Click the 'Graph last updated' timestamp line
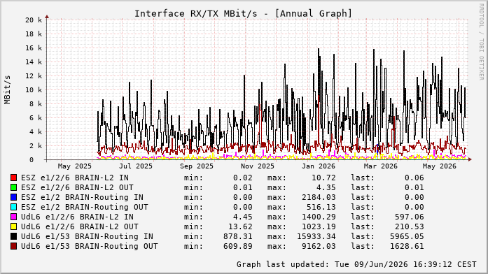The image size is (488, 274). [x=356, y=264]
